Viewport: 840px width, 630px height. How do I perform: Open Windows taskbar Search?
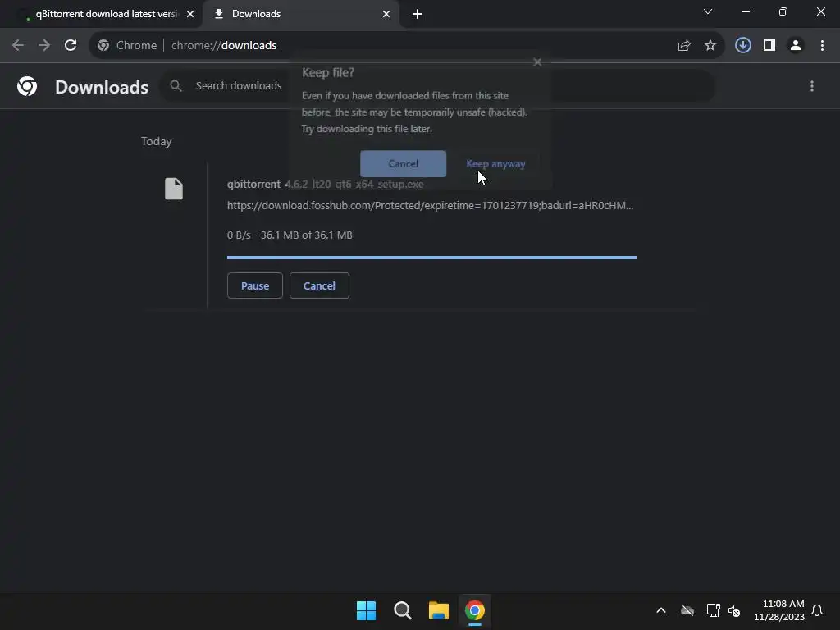coord(402,610)
